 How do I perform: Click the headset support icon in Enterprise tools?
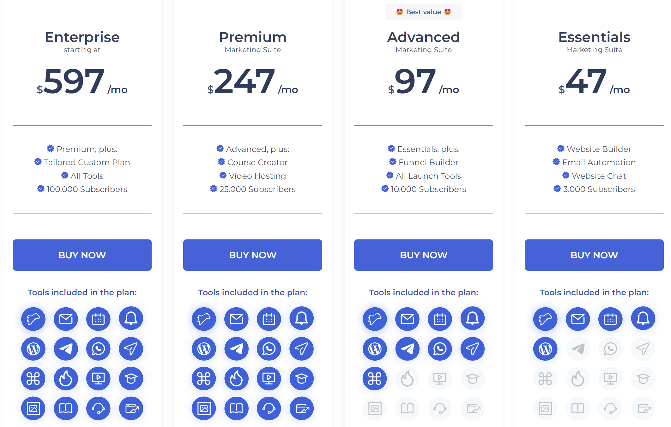point(98,408)
